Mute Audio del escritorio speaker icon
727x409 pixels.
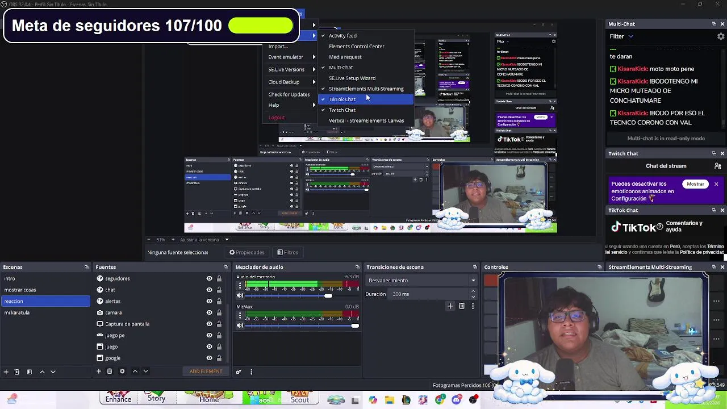tap(240, 295)
